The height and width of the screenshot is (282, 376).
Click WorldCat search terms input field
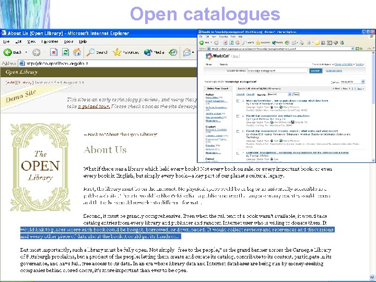pos(277,70)
